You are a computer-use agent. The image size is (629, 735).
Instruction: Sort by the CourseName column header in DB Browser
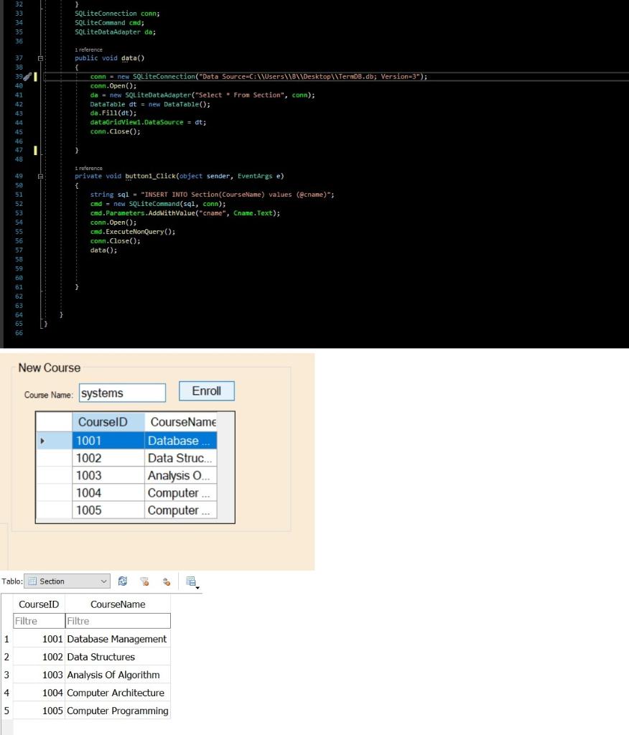pos(118,604)
